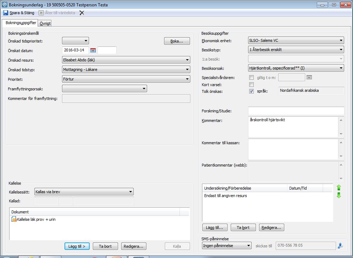Image resolution: width=353 pixels, height=258 pixels.
Task: Click the giltig t o m calendar icon
Action: coord(309,77)
